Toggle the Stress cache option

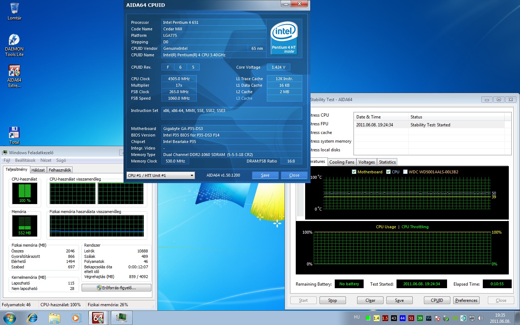tap(321, 133)
